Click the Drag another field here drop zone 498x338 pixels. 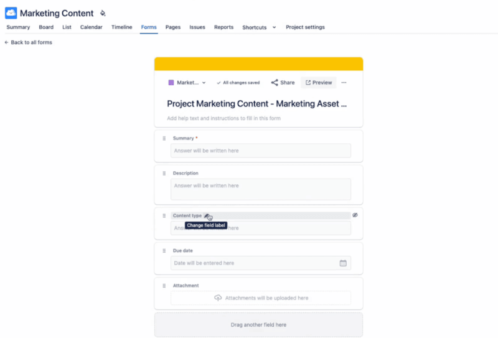258,325
